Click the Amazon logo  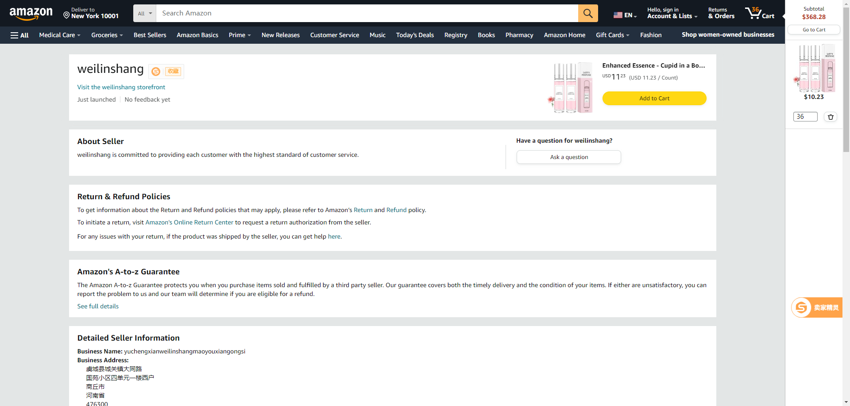31,14
